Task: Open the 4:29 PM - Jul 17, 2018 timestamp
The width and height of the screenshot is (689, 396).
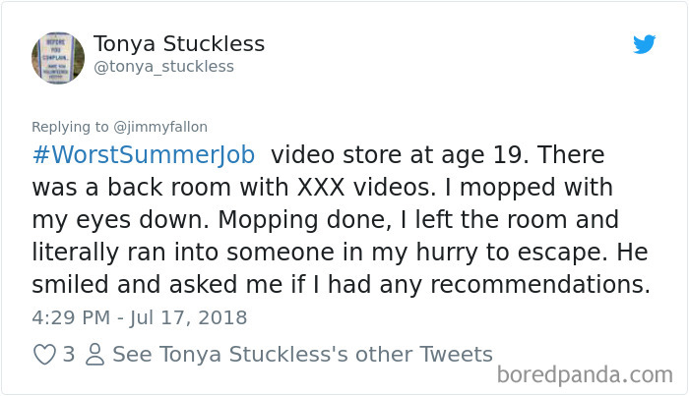Action: (140, 317)
